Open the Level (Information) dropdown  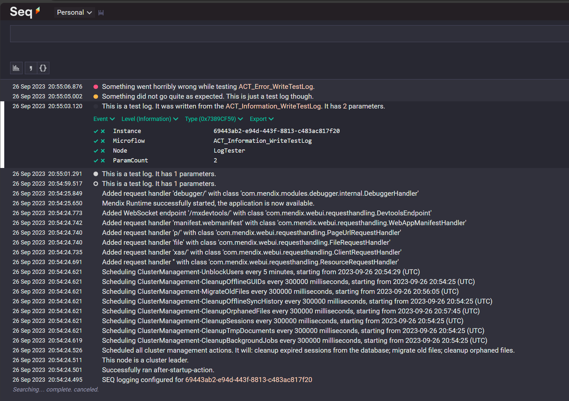[x=149, y=119]
